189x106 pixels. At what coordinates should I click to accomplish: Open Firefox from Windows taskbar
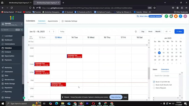pyautogui.click(x=81, y=104)
